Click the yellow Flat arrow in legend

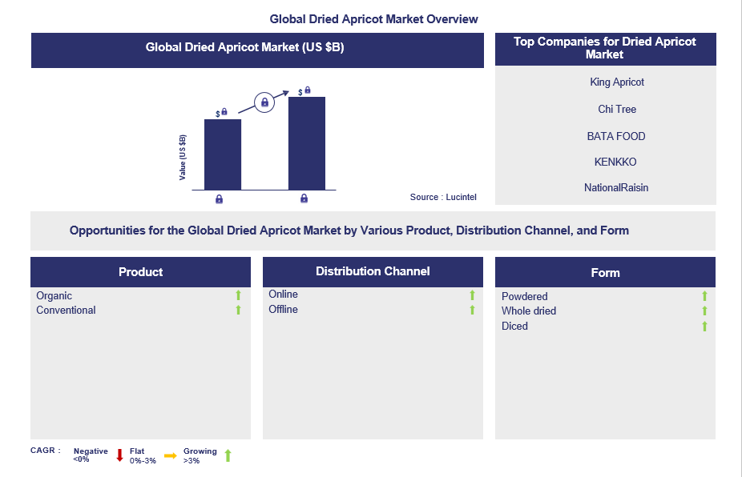[x=170, y=455]
